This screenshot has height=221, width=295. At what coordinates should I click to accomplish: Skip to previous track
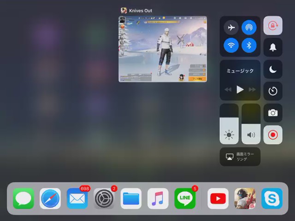click(x=228, y=89)
